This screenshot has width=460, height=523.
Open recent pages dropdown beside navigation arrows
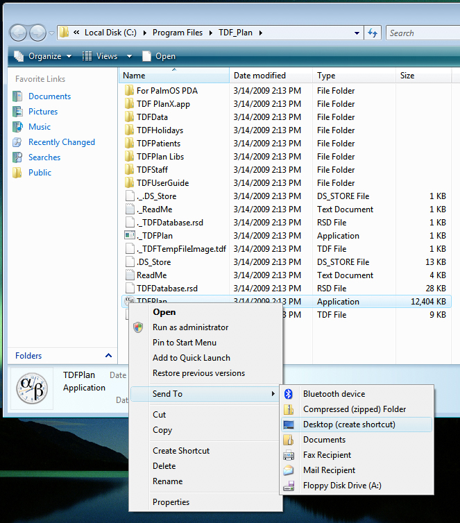51,33
